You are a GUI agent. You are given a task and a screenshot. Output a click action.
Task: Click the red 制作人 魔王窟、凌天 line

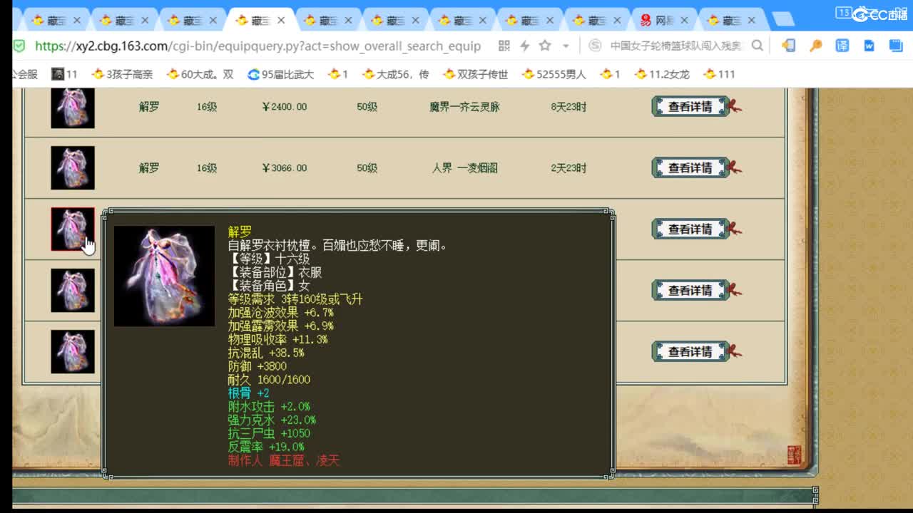pyautogui.click(x=284, y=460)
